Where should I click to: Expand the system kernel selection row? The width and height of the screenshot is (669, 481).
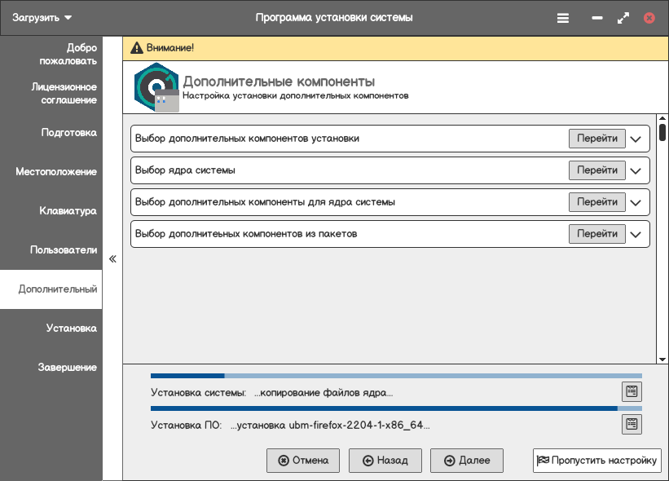tap(637, 170)
